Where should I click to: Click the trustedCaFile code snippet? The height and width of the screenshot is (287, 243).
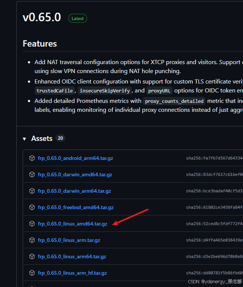pos(55,91)
